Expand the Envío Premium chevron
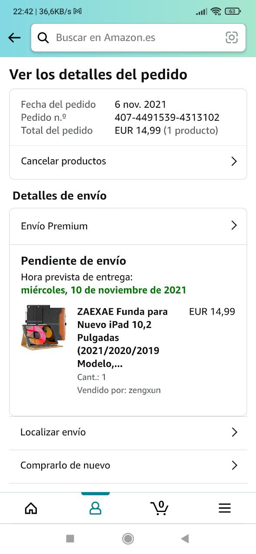256x554 pixels. pos(234,225)
